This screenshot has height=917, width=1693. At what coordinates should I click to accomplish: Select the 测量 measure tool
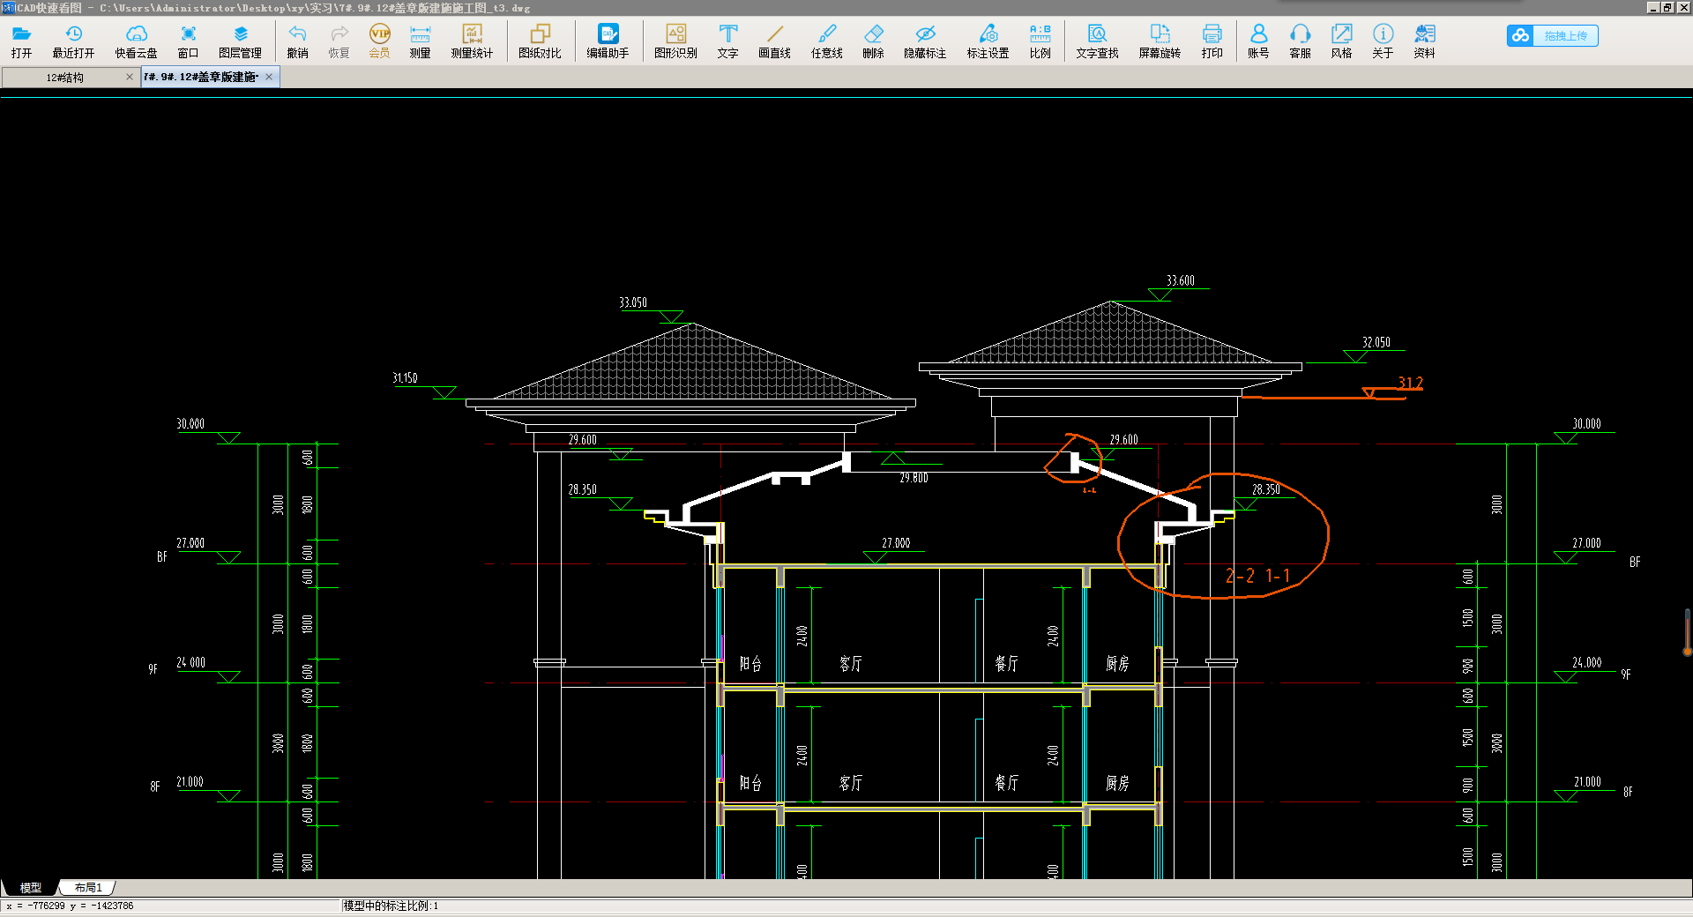click(420, 41)
